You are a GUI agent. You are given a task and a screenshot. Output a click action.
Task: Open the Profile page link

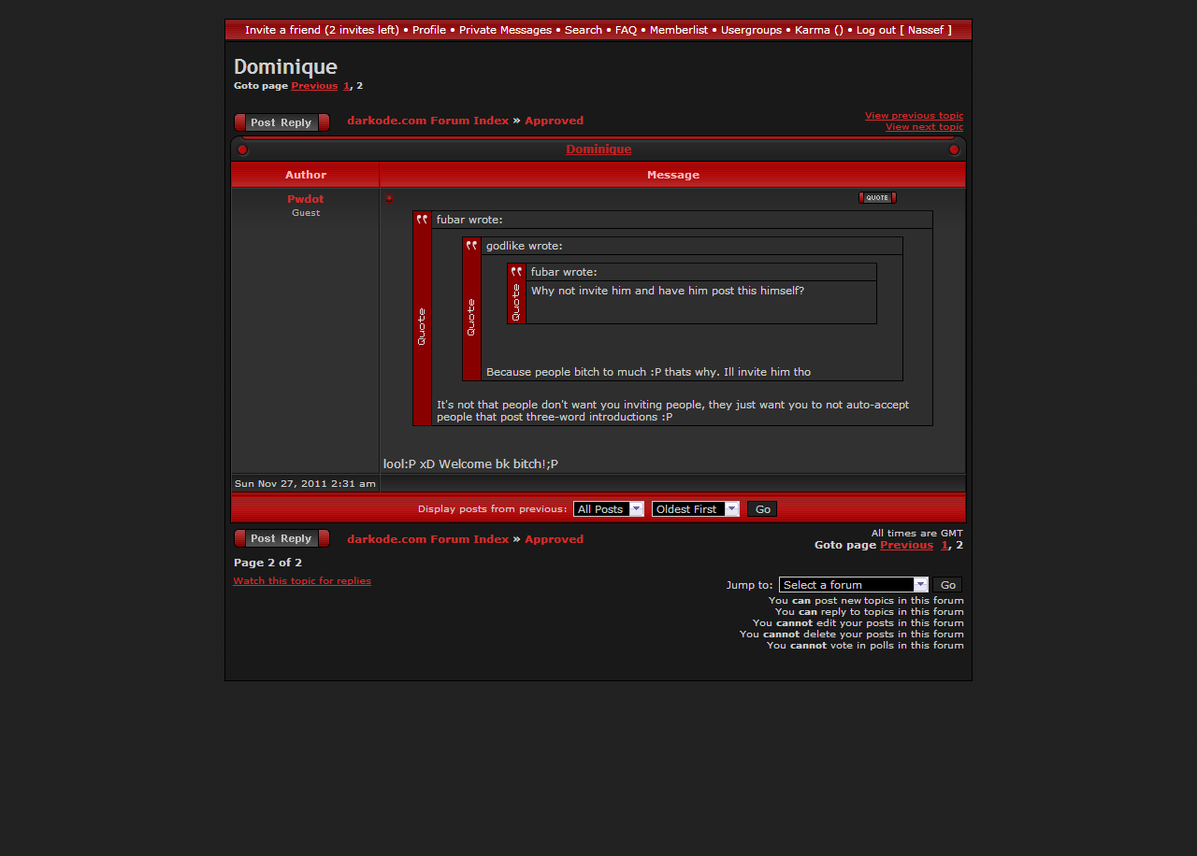428,30
